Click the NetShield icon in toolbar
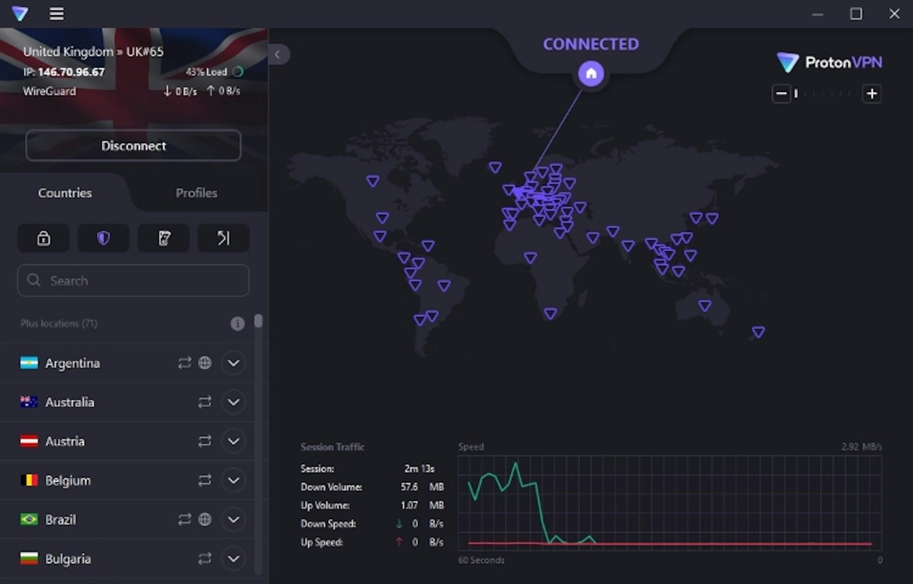Screen dimensions: 913x584 pos(103,238)
